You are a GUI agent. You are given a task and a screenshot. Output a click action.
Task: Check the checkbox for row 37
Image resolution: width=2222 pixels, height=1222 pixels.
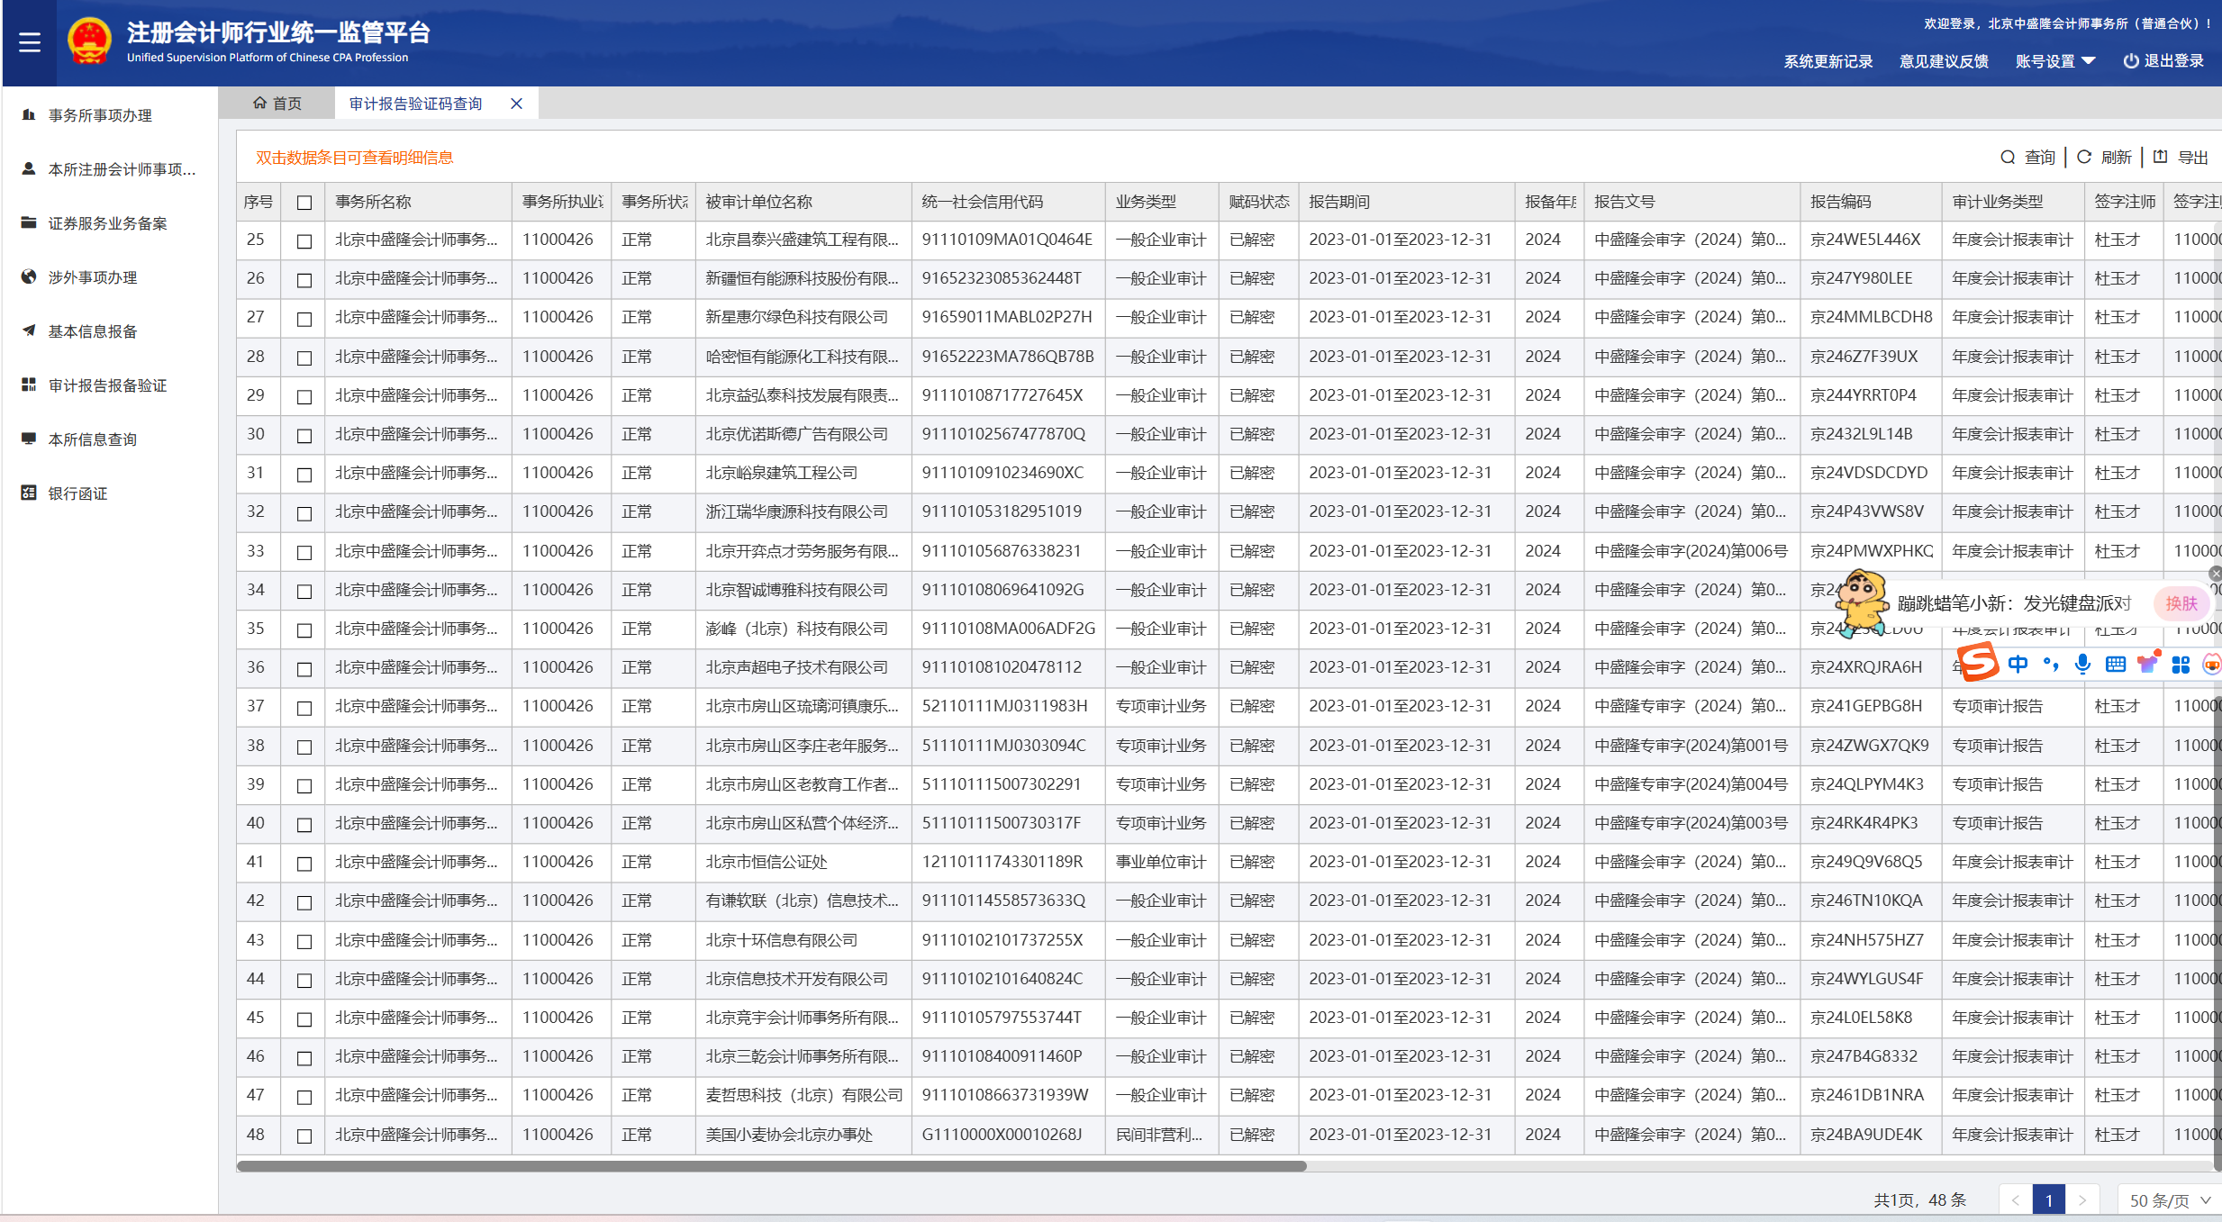tap(304, 708)
